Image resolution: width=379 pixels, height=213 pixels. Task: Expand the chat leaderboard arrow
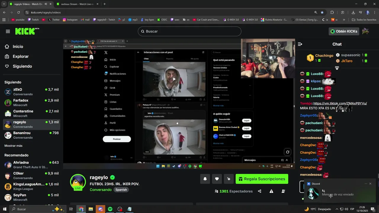click(x=337, y=68)
